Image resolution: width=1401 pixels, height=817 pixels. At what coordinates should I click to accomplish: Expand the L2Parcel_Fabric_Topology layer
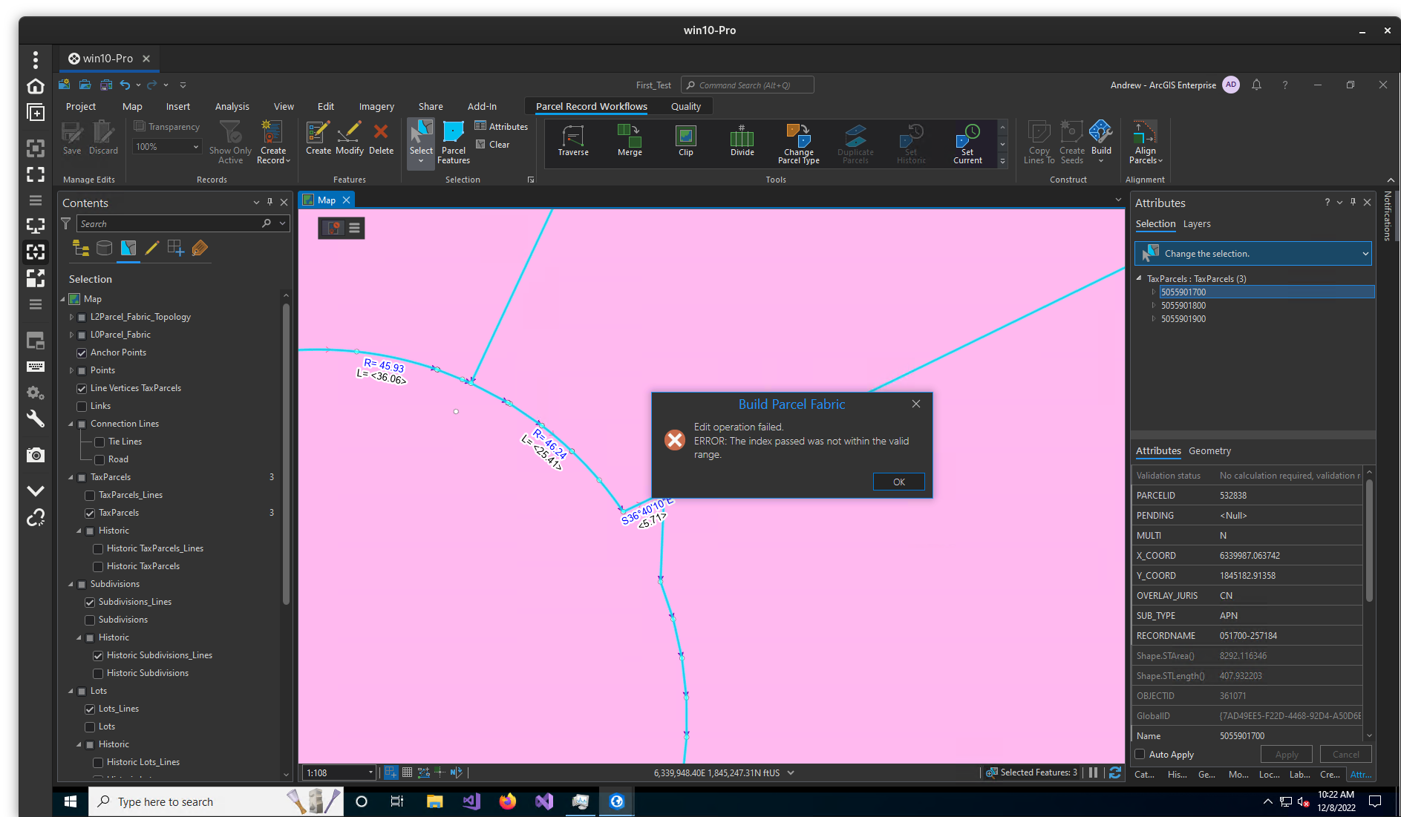[72, 317]
